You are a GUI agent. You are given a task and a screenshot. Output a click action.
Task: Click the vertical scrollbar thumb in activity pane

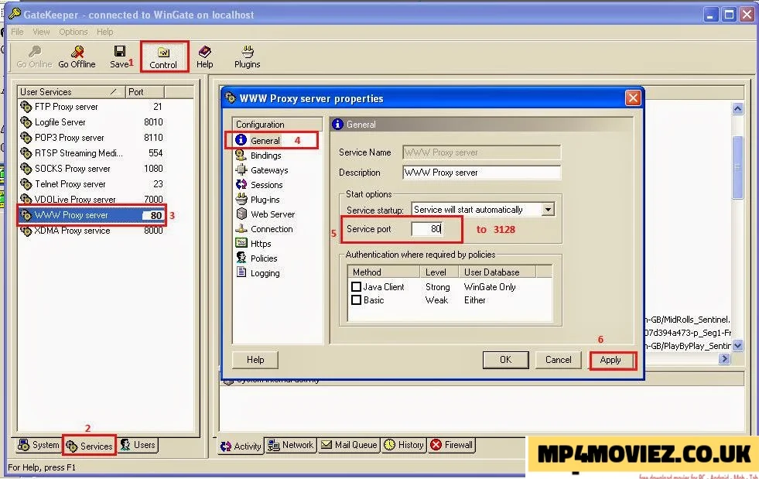click(x=737, y=167)
